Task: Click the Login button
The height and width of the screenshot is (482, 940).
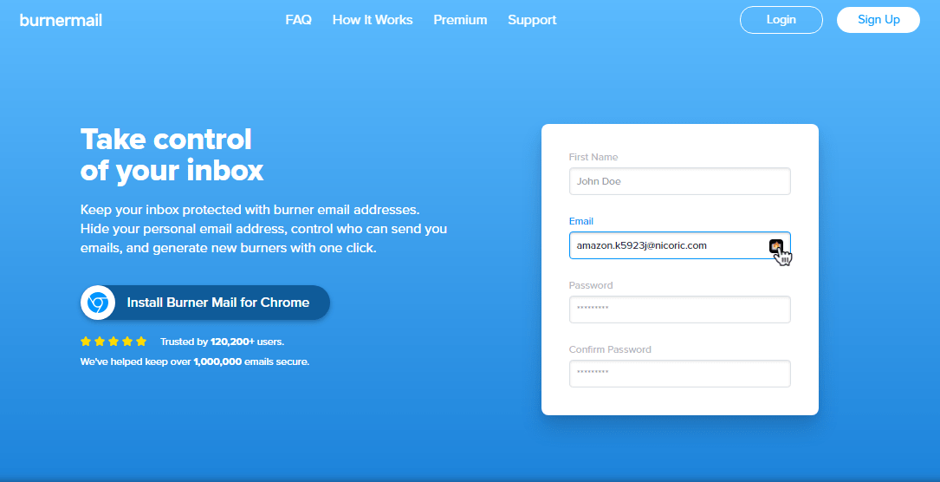Action: click(781, 20)
